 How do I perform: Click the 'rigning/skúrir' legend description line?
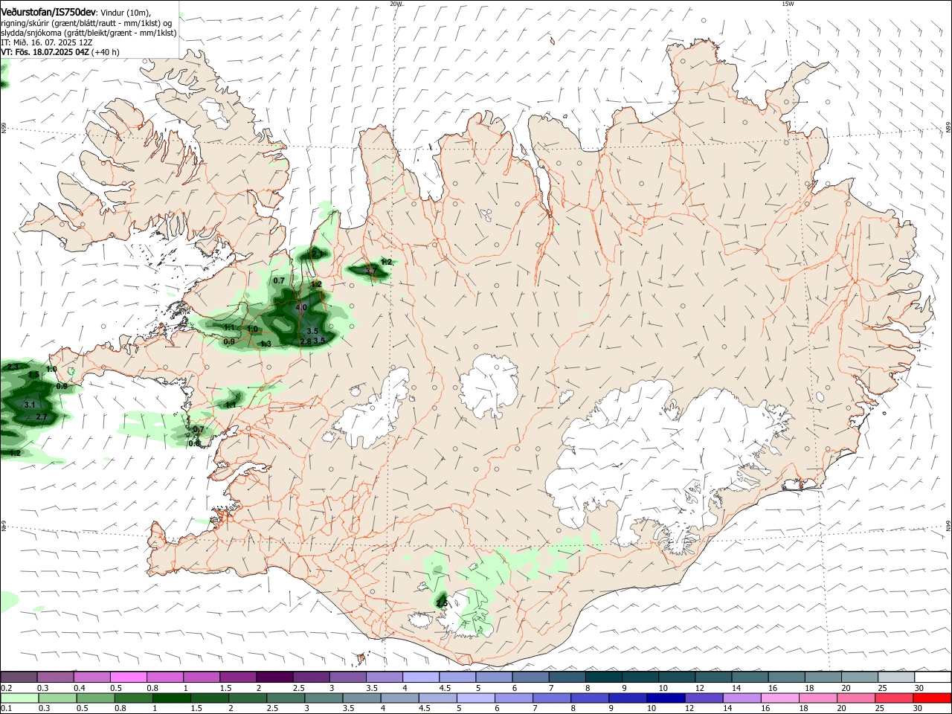86,22
